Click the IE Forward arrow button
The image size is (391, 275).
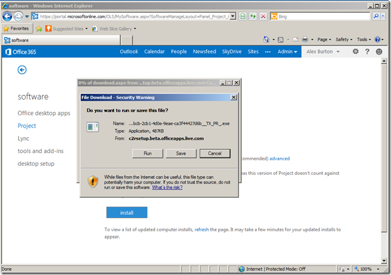(18, 16)
